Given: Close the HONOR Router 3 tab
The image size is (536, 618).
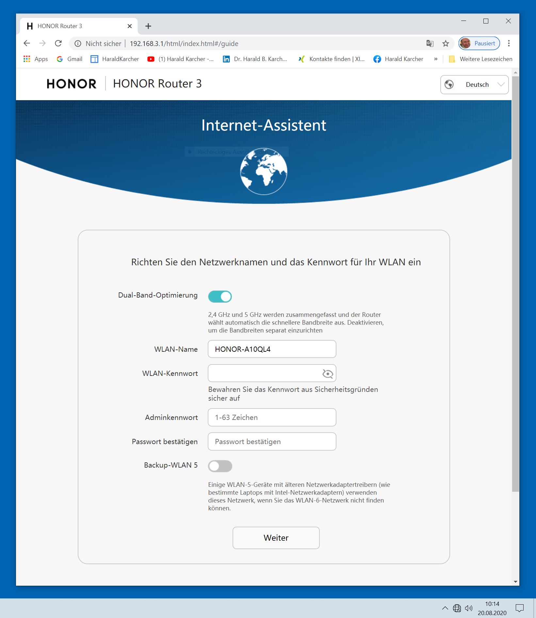Looking at the screenshot, I should (130, 26).
